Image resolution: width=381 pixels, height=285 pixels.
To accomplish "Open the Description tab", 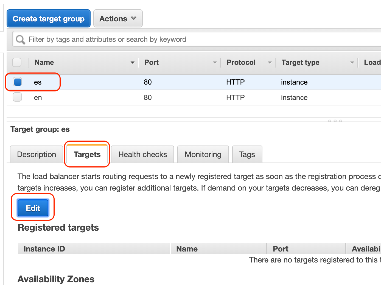I will tap(37, 155).
